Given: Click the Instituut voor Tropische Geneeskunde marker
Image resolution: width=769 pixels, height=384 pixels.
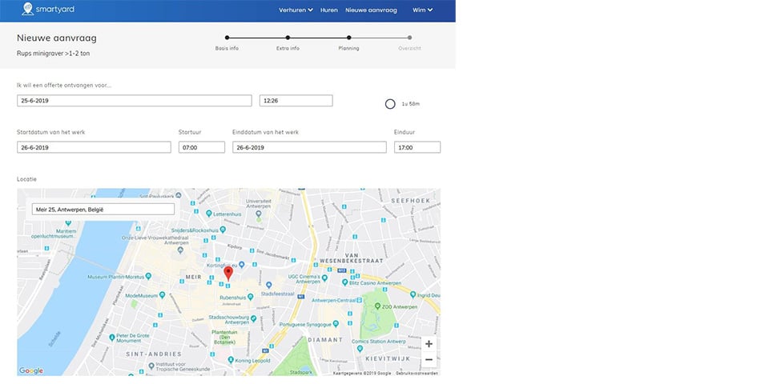Looking at the screenshot, I should coord(151,365).
